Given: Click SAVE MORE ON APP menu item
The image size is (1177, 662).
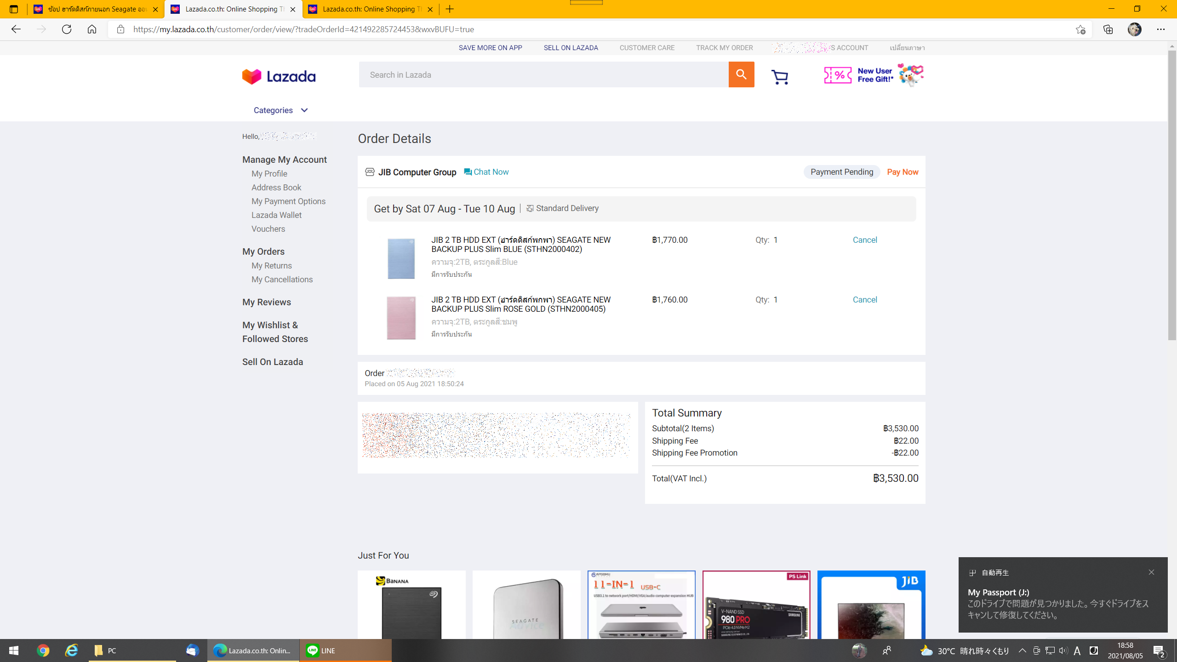Looking at the screenshot, I should pyautogui.click(x=490, y=48).
